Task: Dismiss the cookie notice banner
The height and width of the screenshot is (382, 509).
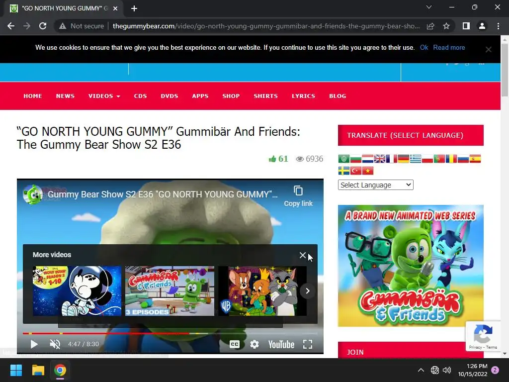Action: pyautogui.click(x=488, y=49)
